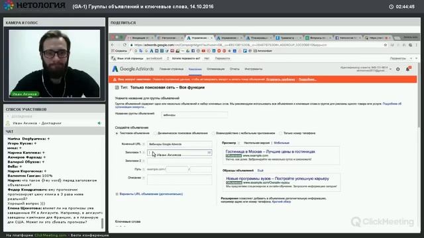Open translation language dropdown английский
The image size is (424, 238).
tap(158, 58)
